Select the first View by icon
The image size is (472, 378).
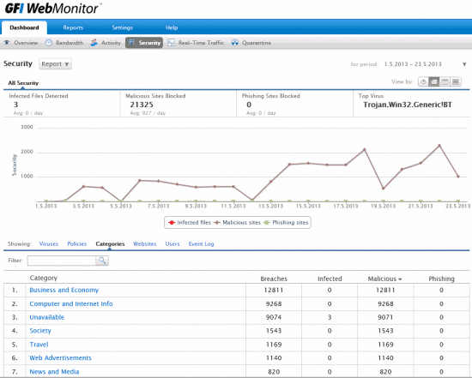pyautogui.click(x=423, y=81)
